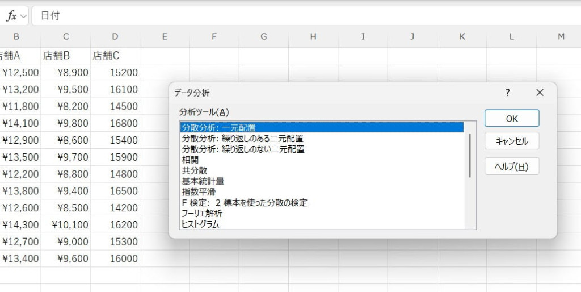Select ヒストグラム analysis tool
The height and width of the screenshot is (292, 581).
[x=200, y=224]
